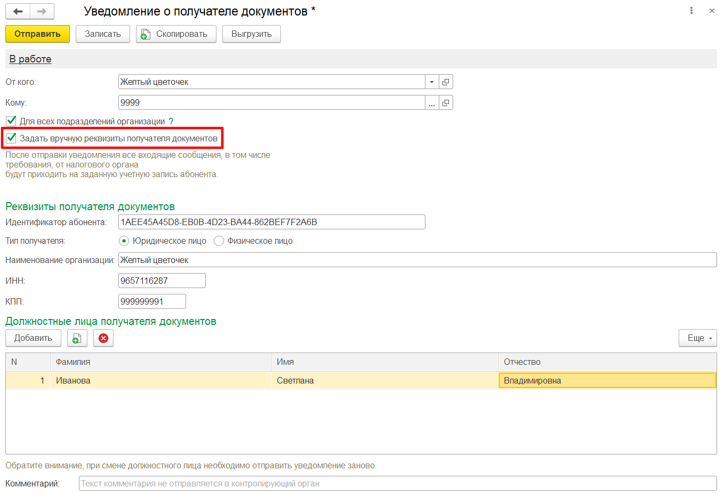Click the help question mark link
This screenshot has width=724, height=495.
(171, 122)
